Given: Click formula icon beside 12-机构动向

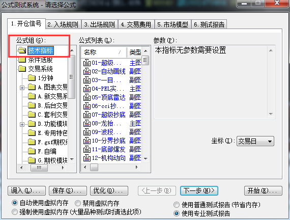Looking at the screenshot, I should [86, 158].
